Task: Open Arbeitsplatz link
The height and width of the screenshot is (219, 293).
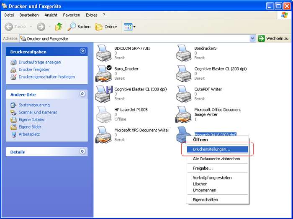Action: tap(29, 134)
